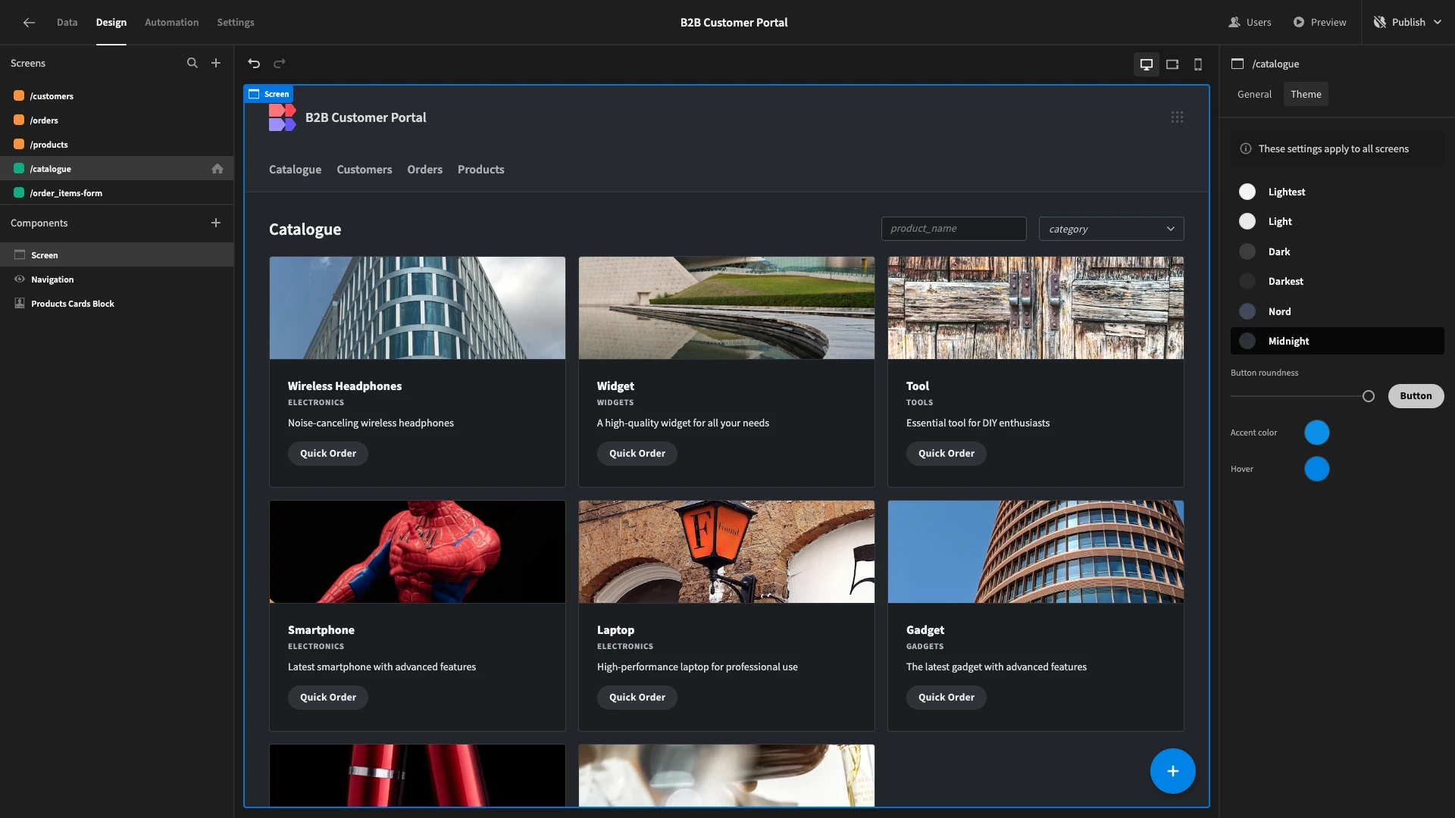Switch to mobile preview size
The image size is (1455, 818).
1198,64
